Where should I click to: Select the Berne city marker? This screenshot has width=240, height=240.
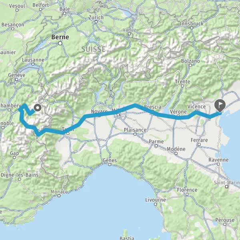[x=60, y=43]
